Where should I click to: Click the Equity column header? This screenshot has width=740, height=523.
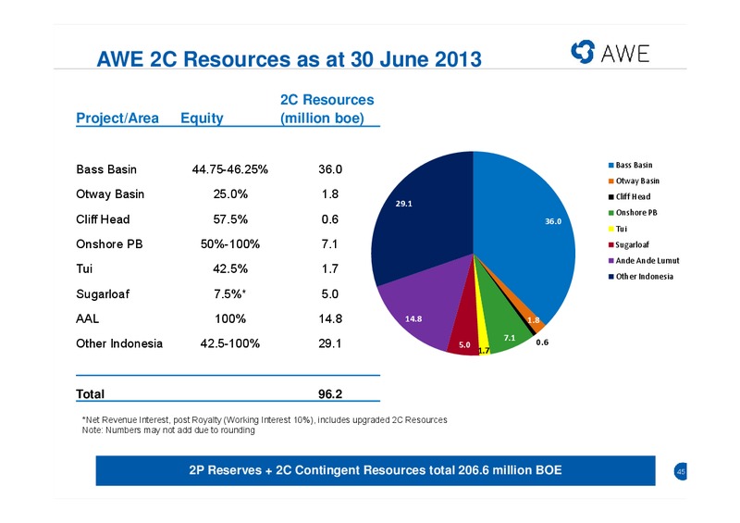pos(202,118)
